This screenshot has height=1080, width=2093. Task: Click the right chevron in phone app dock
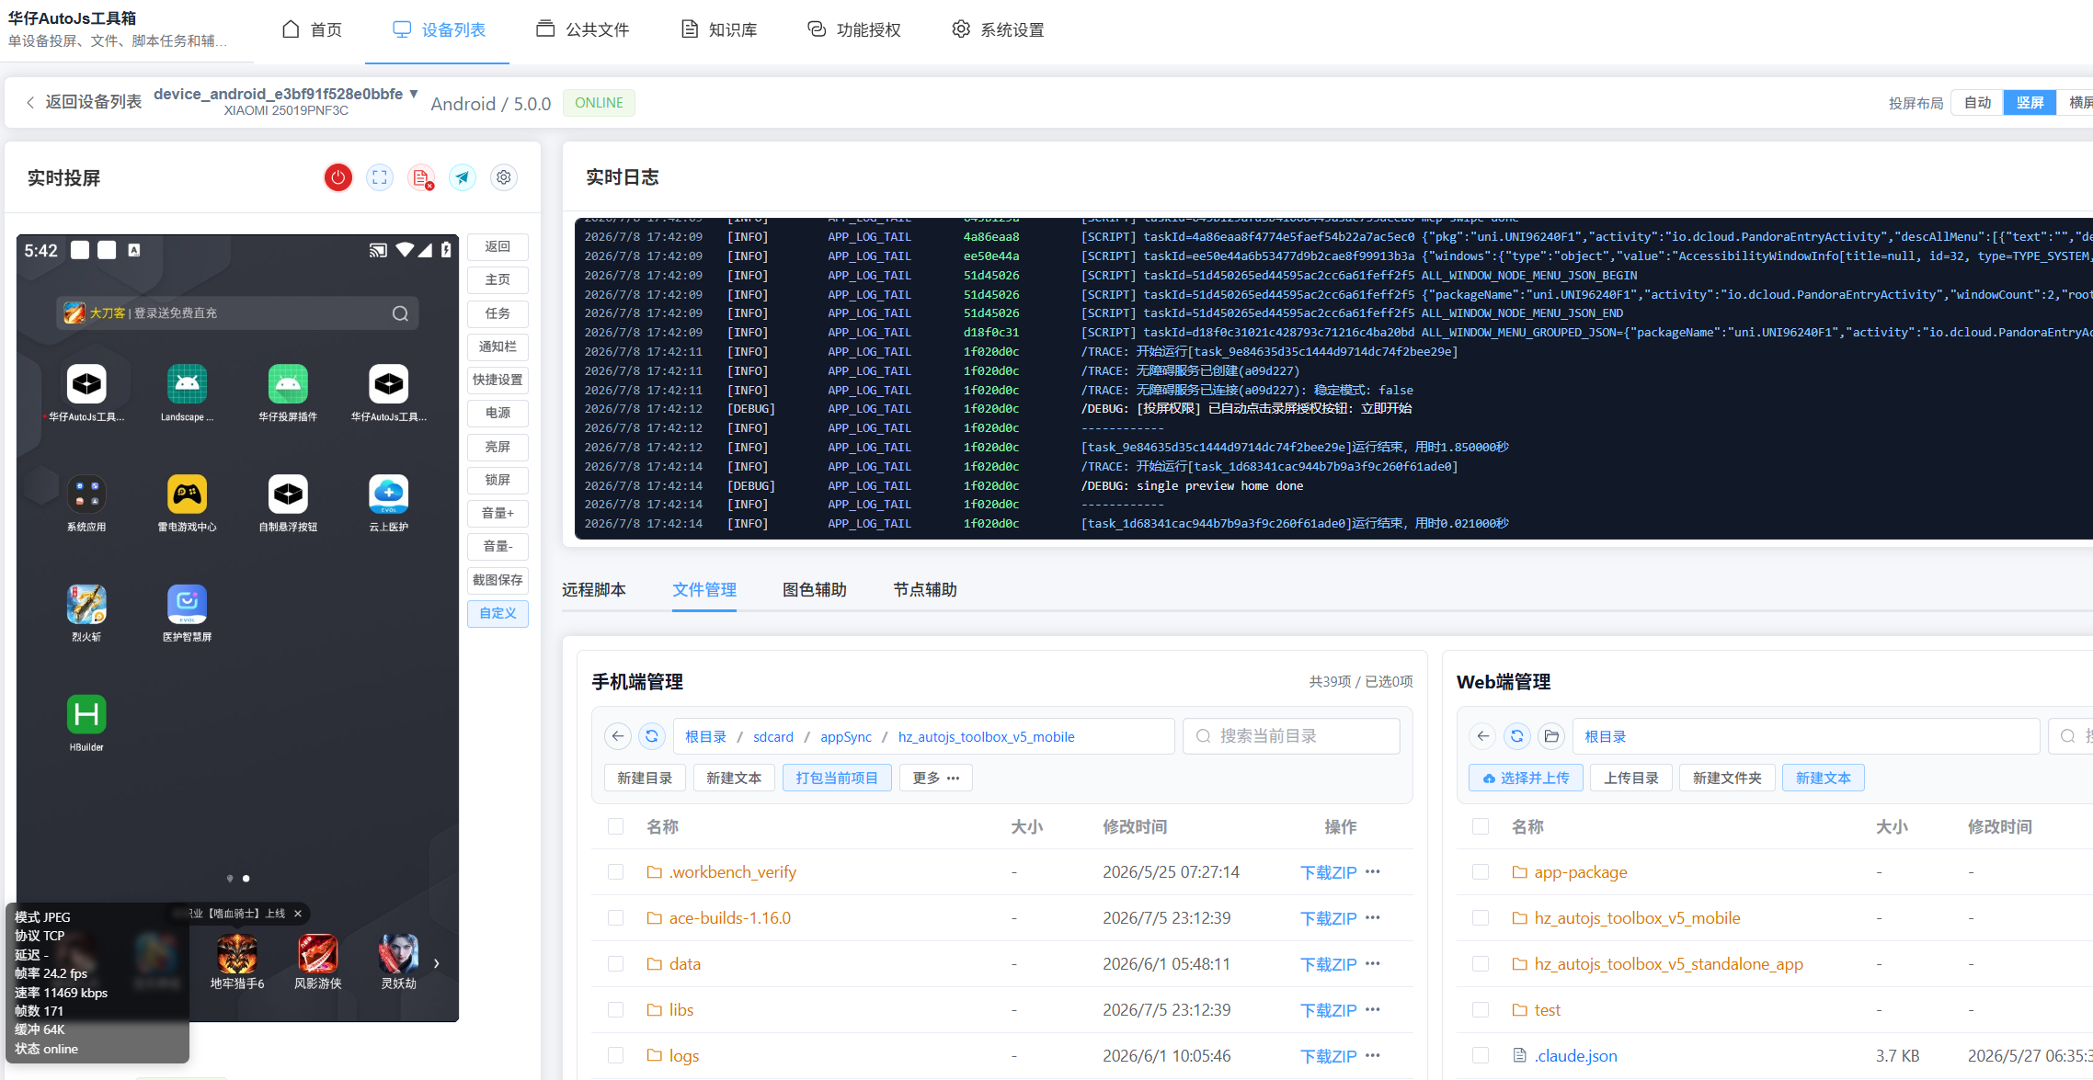pyautogui.click(x=437, y=963)
